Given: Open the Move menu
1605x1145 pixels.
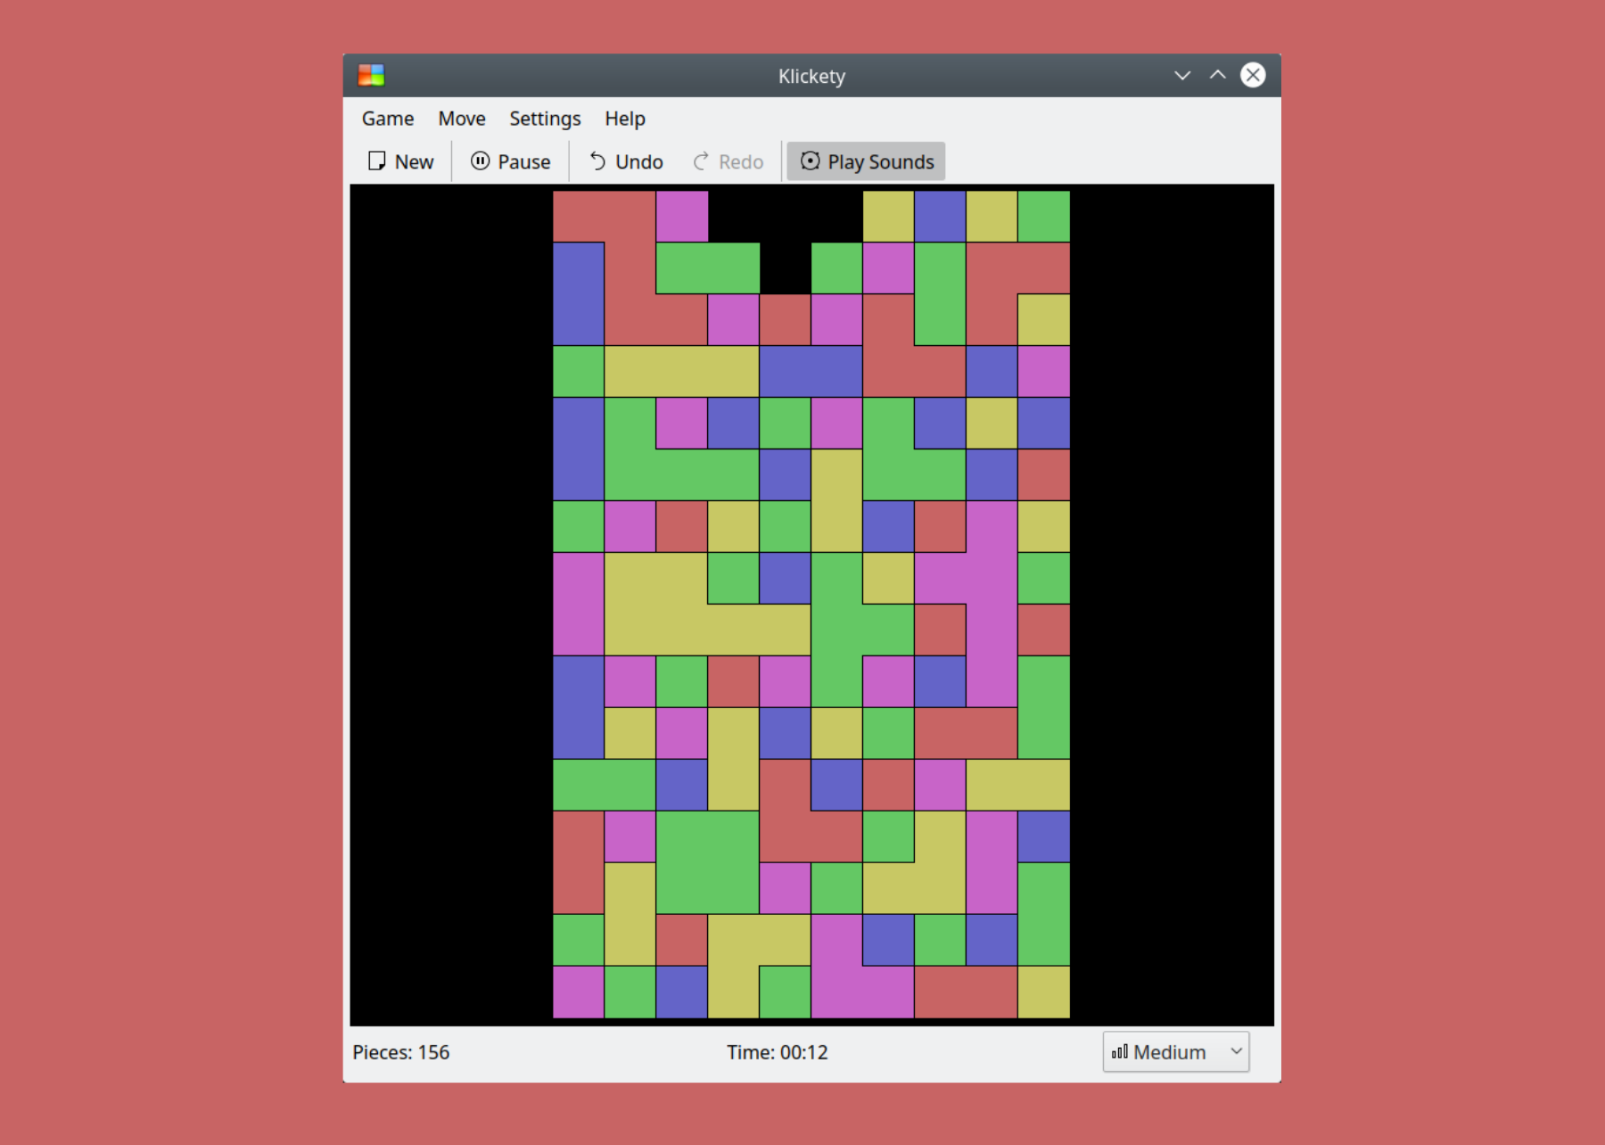Looking at the screenshot, I should pyautogui.click(x=462, y=119).
